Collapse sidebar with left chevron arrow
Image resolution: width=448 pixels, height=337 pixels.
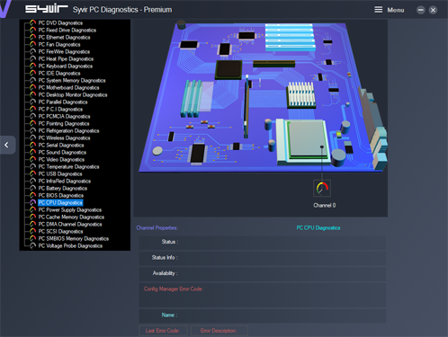pos(7,145)
